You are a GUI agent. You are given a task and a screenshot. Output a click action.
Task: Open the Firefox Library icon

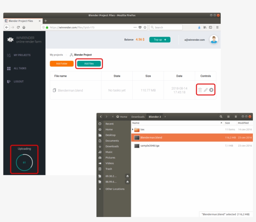[x=205, y=27]
